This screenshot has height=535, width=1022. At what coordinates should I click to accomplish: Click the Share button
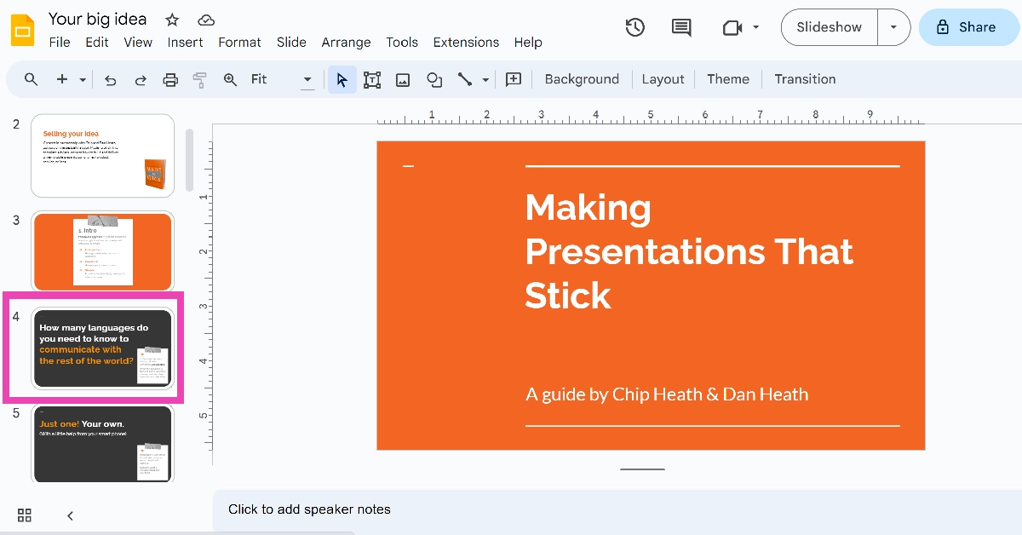[969, 27]
